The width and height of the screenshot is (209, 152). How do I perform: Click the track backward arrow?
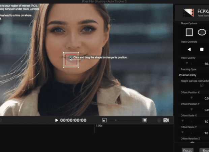(x=189, y=49)
